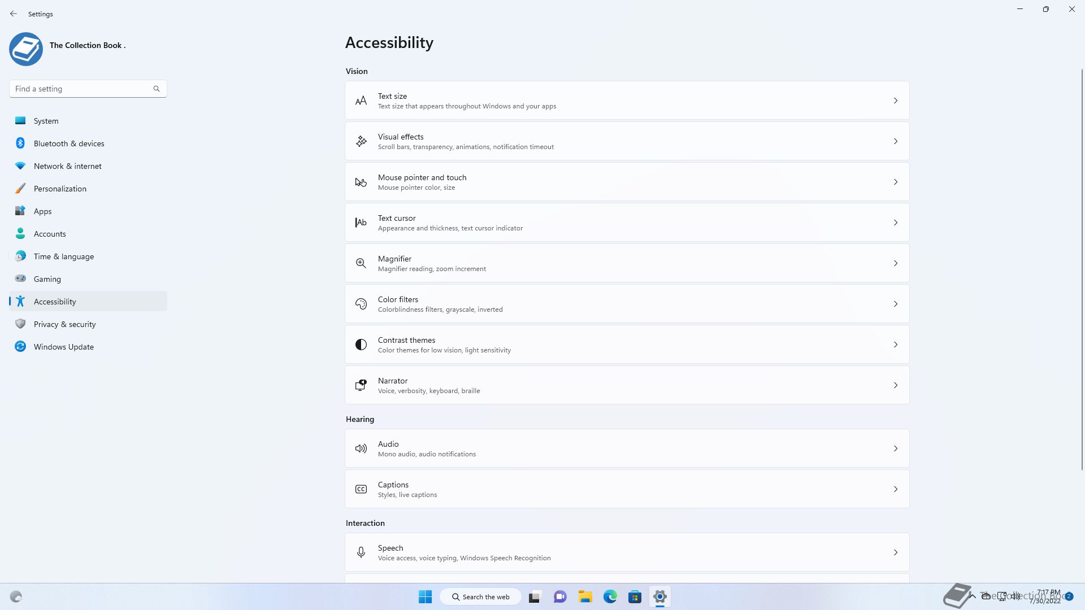Open Color filters option row
The width and height of the screenshot is (1085, 610).
pos(627,304)
